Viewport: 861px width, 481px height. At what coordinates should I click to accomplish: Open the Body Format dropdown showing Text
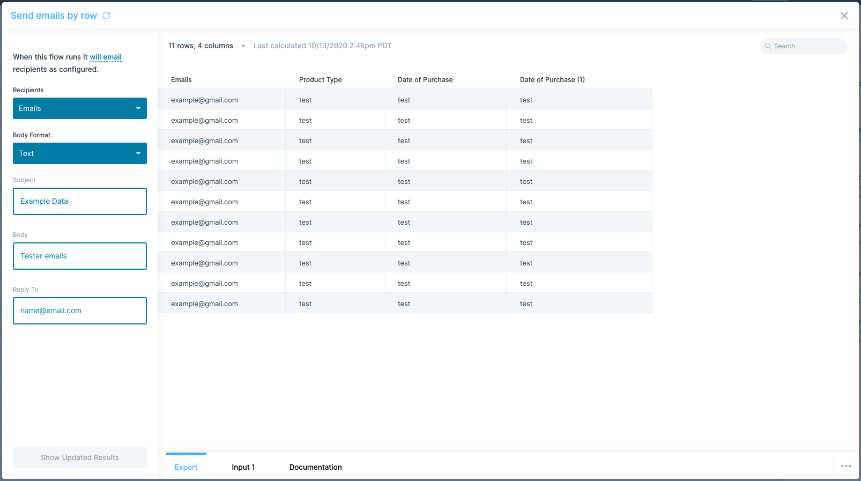tap(80, 153)
